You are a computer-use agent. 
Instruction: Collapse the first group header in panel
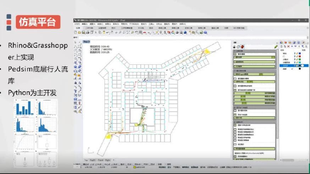(235, 51)
